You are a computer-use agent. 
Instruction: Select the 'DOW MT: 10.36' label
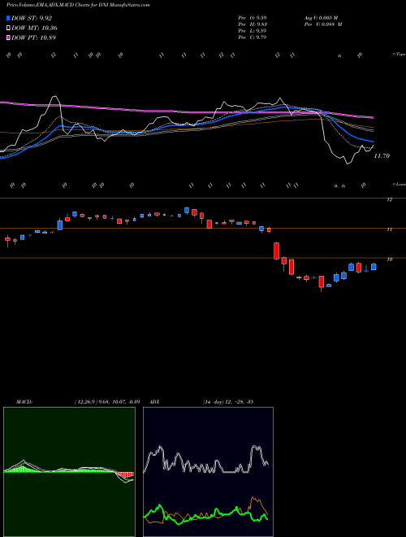pos(34,28)
